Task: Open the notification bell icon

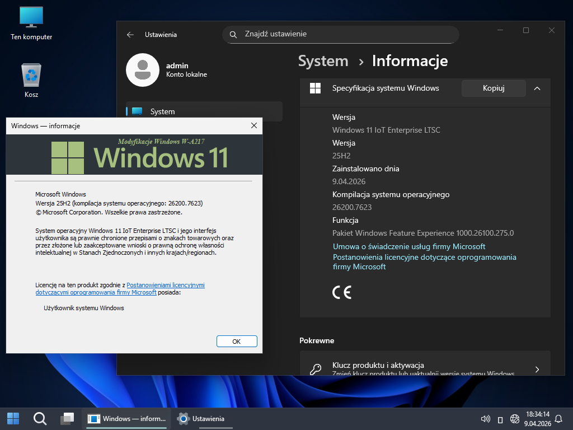Action: click(558, 419)
